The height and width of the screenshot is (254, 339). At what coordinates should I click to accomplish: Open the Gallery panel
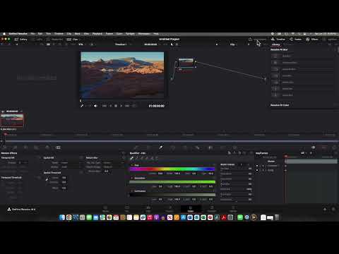21,40
